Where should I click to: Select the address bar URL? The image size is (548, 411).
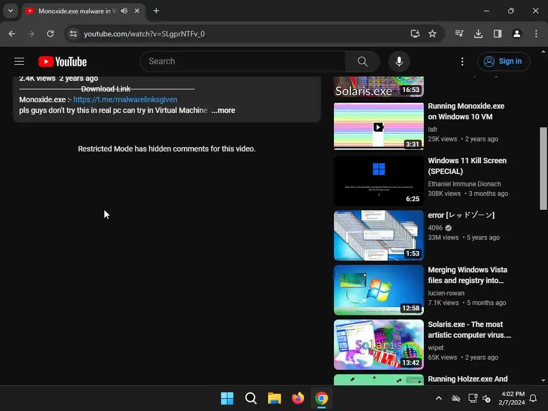pyautogui.click(x=144, y=34)
